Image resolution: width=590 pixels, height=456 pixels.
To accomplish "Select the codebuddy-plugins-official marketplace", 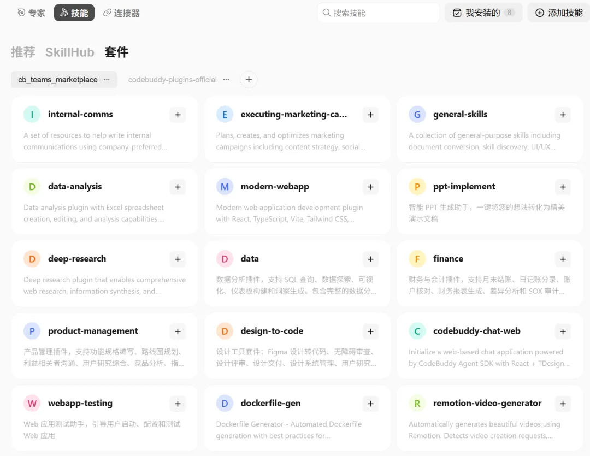I will (x=172, y=80).
